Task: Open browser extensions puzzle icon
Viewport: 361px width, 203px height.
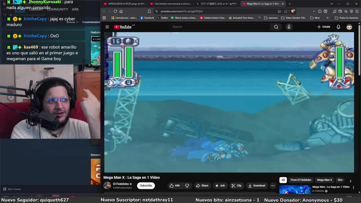Action: click(320, 11)
